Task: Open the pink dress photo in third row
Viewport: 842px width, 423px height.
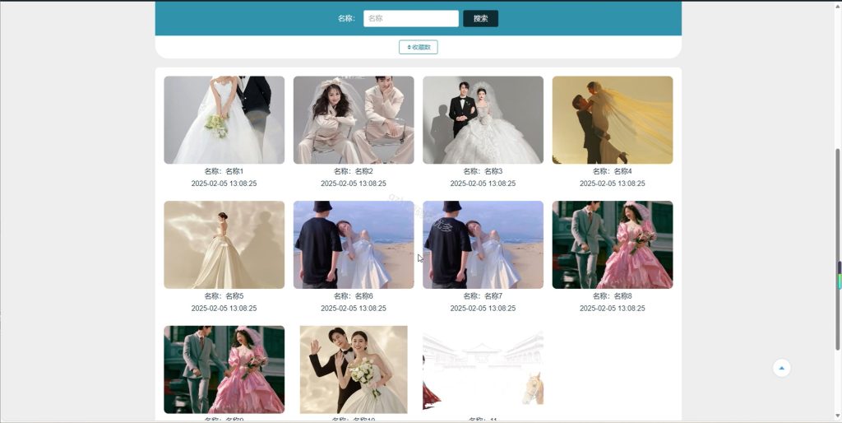Action: (x=224, y=370)
